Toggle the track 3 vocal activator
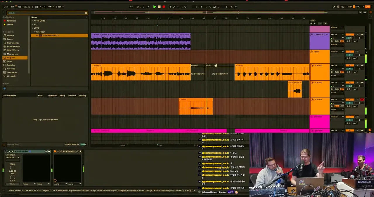Viewport: 374px width, 197px height. [350, 52]
